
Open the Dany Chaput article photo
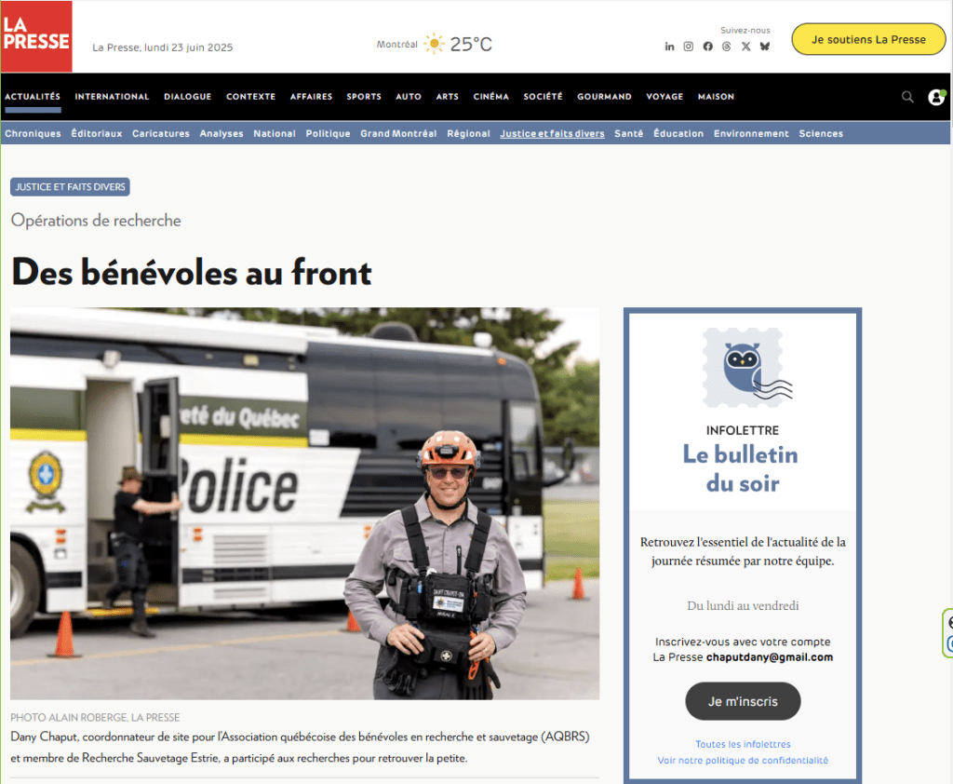click(x=304, y=504)
